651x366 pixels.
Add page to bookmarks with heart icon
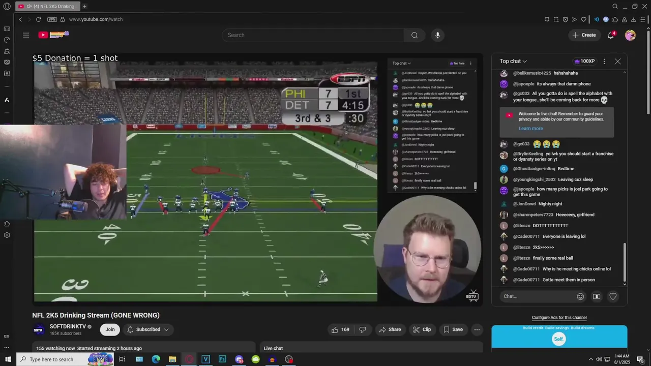click(x=583, y=19)
